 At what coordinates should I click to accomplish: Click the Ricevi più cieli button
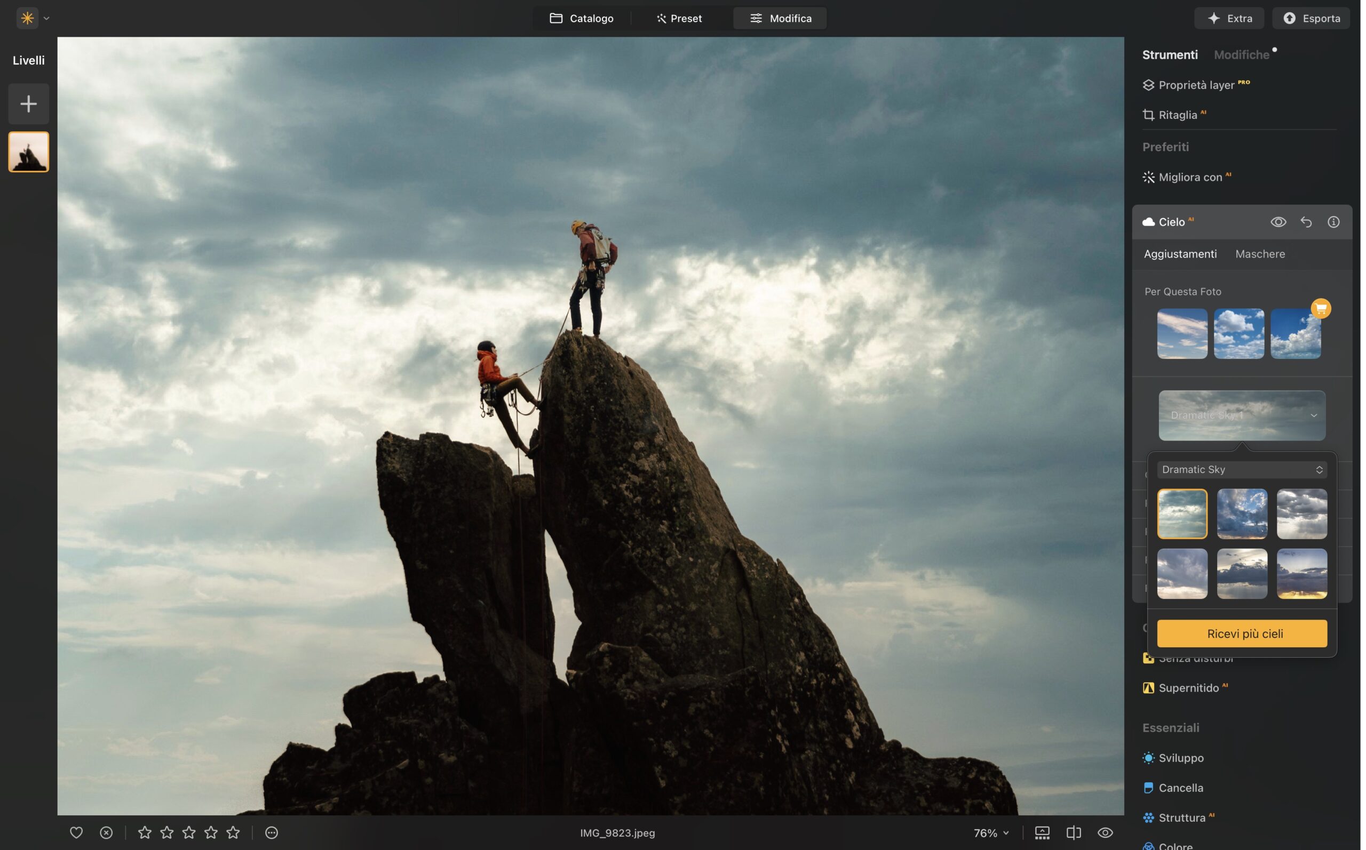[x=1242, y=634]
